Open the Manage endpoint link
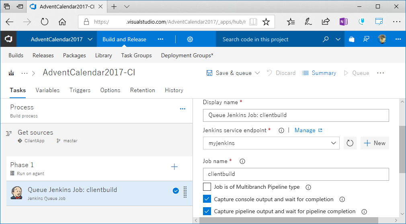Viewport: 406px width, 224px height. (x=308, y=130)
